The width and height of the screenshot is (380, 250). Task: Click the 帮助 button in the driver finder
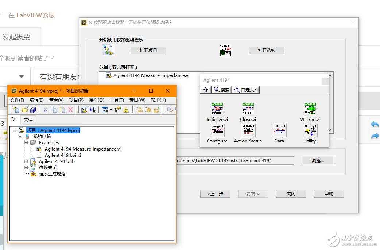click(329, 194)
